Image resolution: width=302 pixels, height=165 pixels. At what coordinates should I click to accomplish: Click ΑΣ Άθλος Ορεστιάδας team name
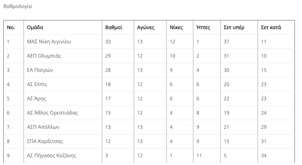click(x=52, y=113)
